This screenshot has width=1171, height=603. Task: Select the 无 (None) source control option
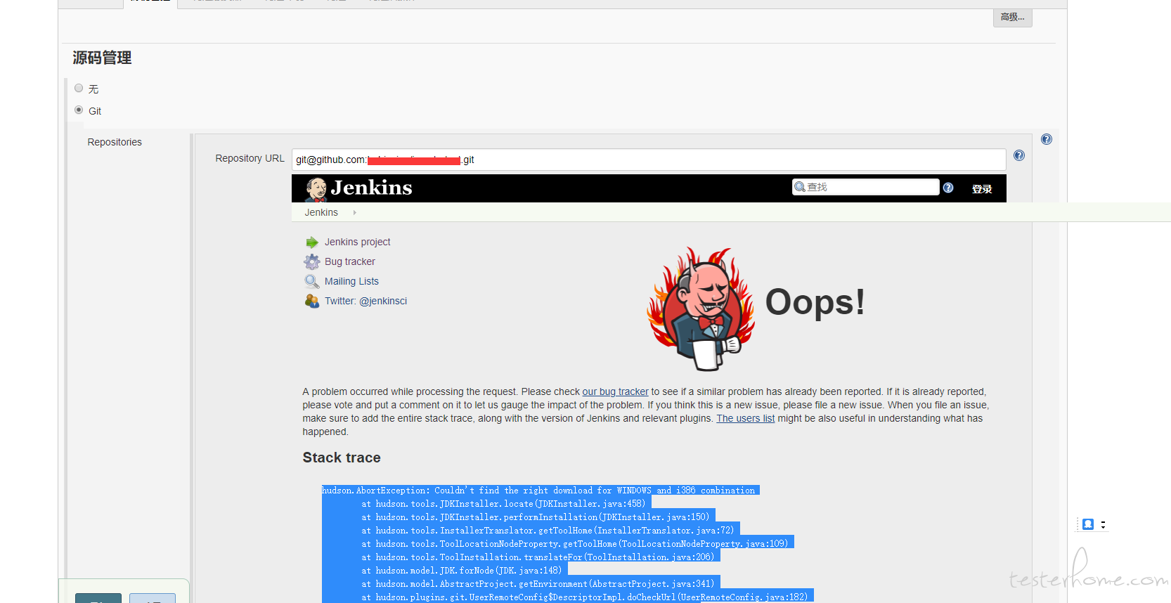click(79, 89)
